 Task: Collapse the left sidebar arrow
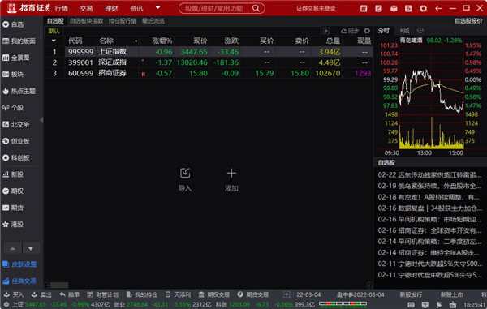[x=41, y=120]
